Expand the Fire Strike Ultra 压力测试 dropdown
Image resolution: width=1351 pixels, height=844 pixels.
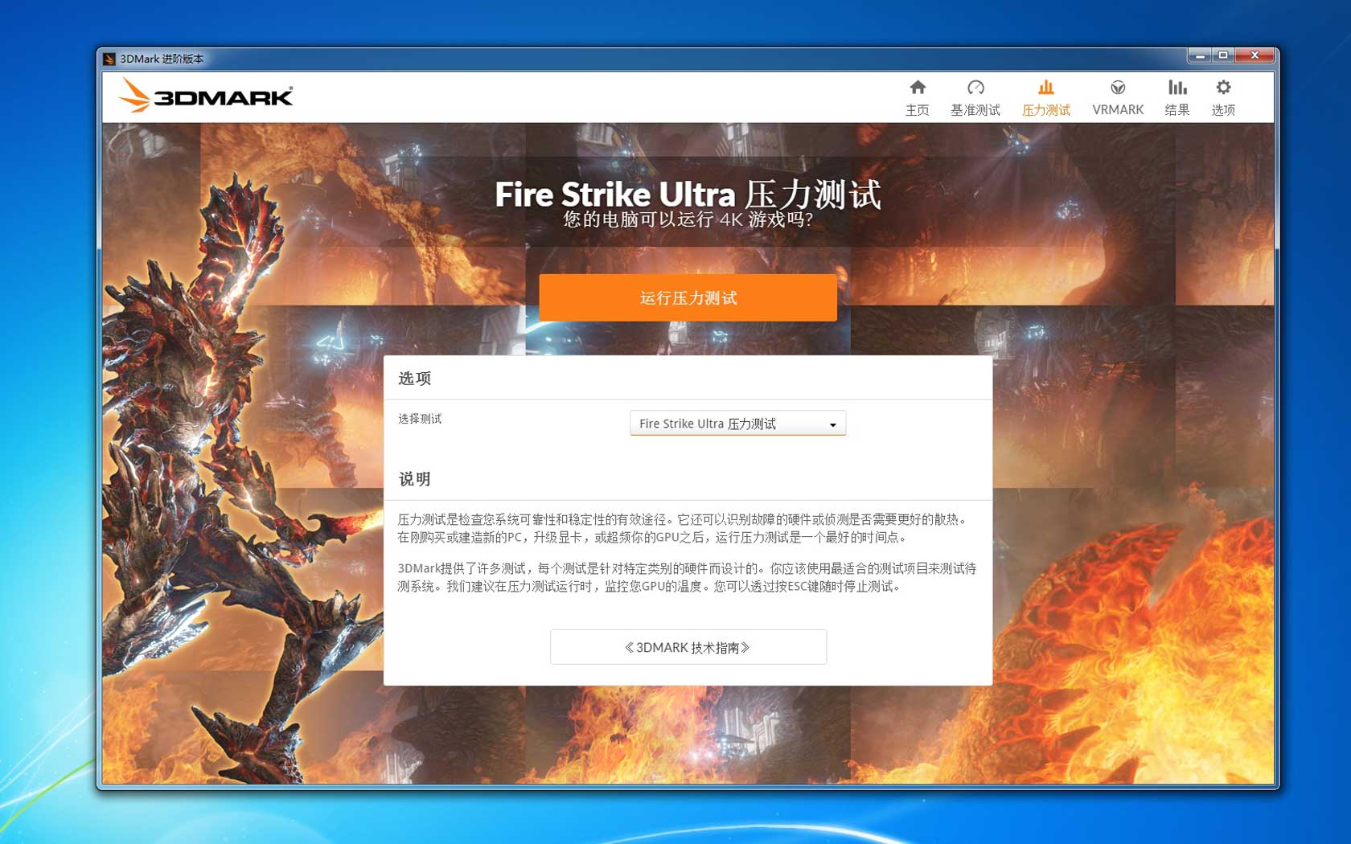pyautogui.click(x=737, y=424)
